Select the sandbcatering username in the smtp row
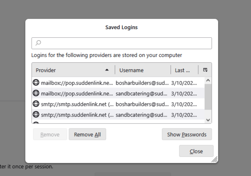Image resolution: width=251 pixels, height=176 pixels. click(x=141, y=114)
